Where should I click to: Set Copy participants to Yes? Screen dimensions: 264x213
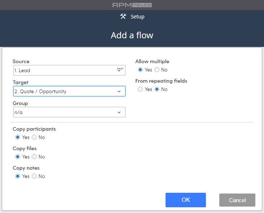(x=18, y=137)
